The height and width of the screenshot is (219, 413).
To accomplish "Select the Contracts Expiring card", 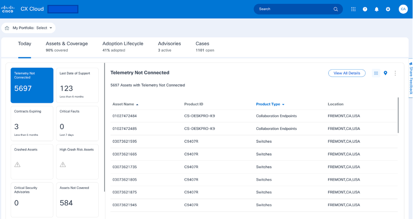I will (32, 124).
